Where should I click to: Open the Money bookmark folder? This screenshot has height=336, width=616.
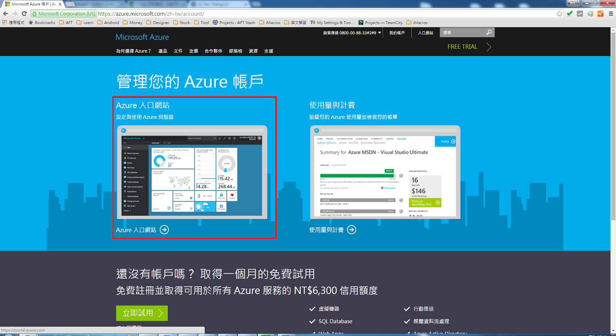point(132,23)
